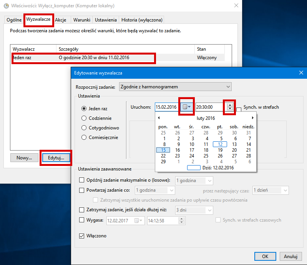Select the Codziennie radio button

(84, 118)
